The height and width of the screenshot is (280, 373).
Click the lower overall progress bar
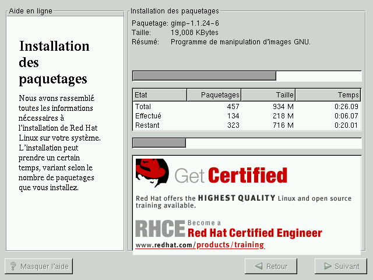247,143
